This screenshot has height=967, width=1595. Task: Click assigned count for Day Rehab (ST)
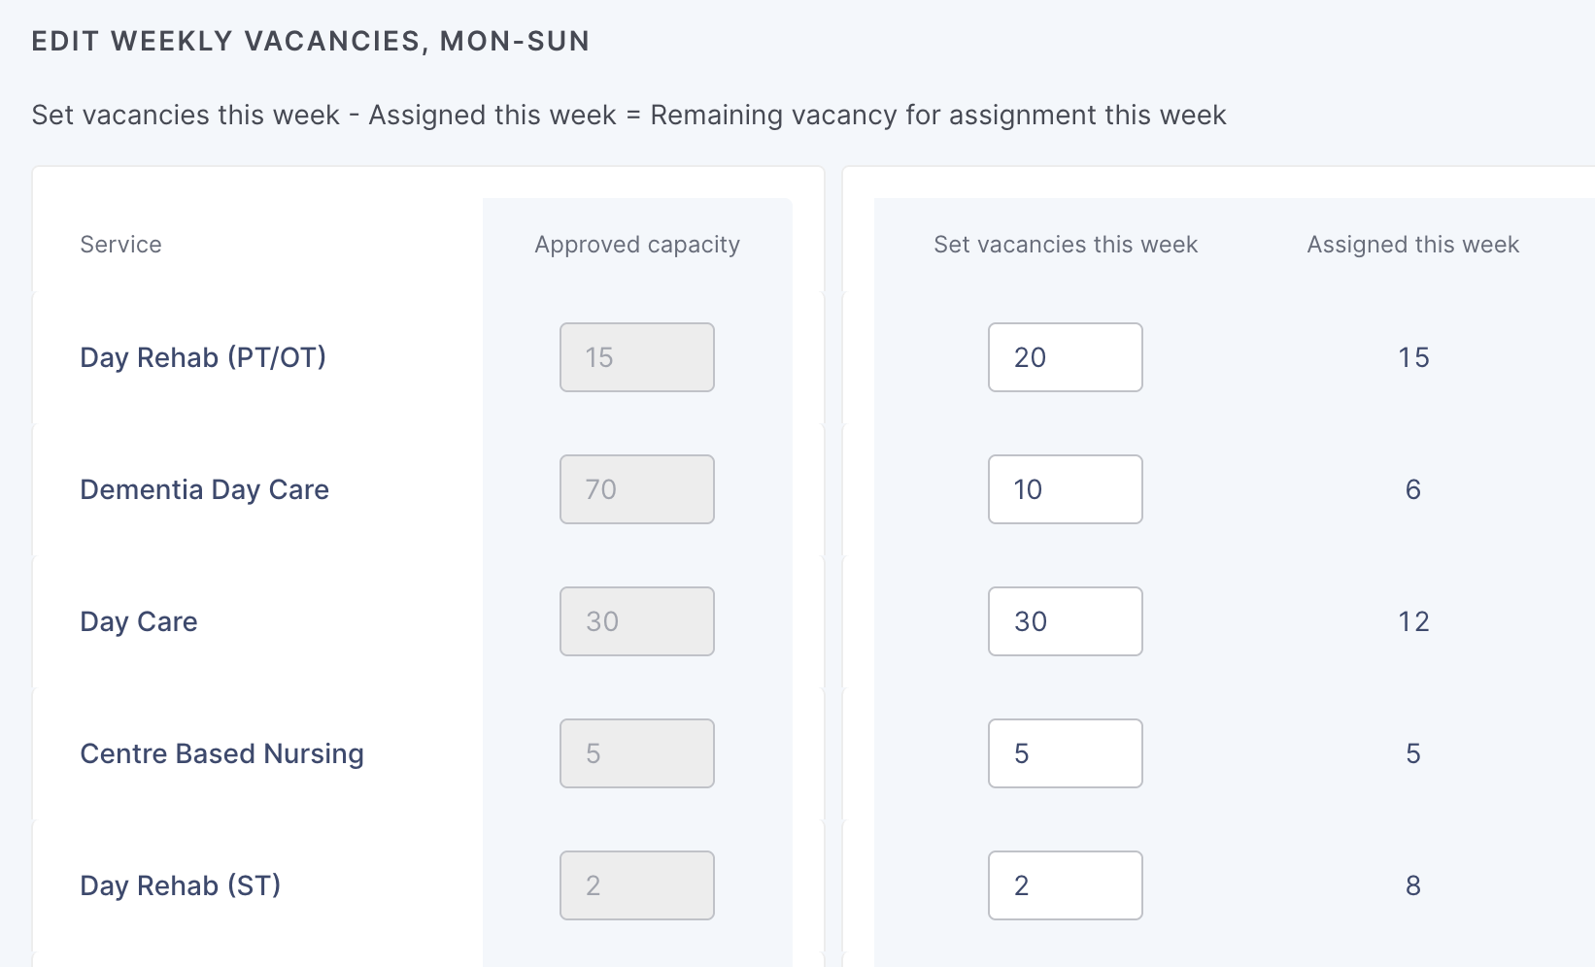coord(1412,885)
